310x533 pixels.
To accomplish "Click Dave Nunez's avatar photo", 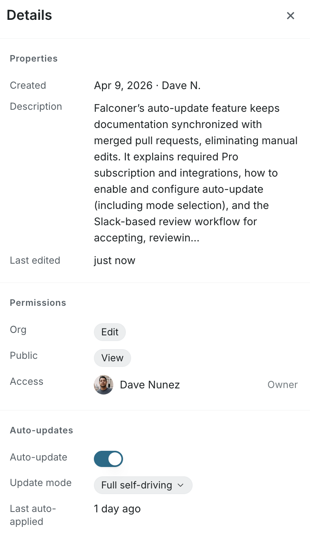I will pos(104,385).
